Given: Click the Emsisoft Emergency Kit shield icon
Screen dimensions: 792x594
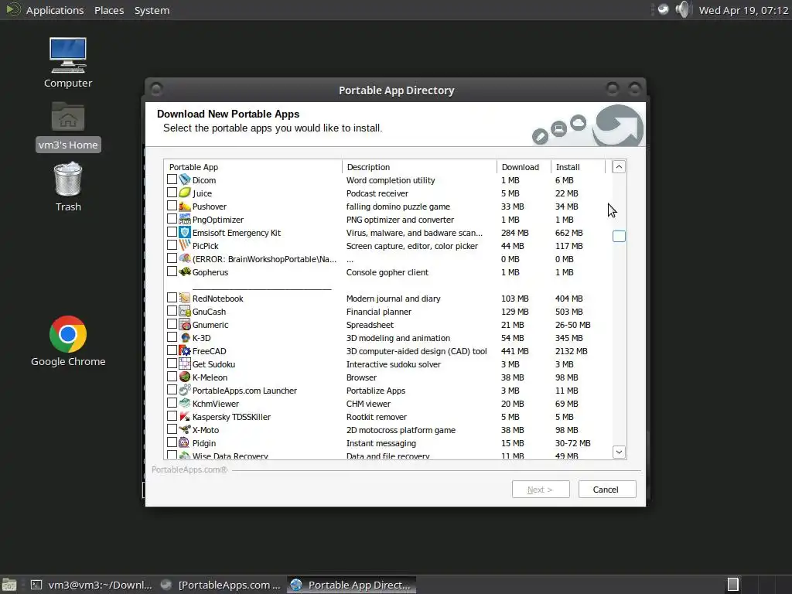Looking at the screenshot, I should coord(185,232).
